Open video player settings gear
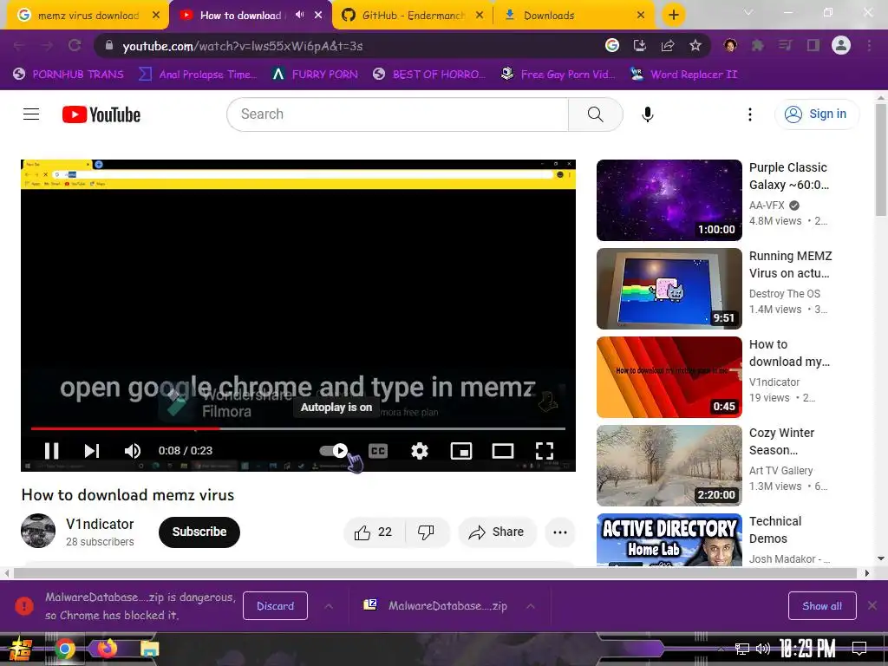The width and height of the screenshot is (888, 666). pyautogui.click(x=420, y=451)
